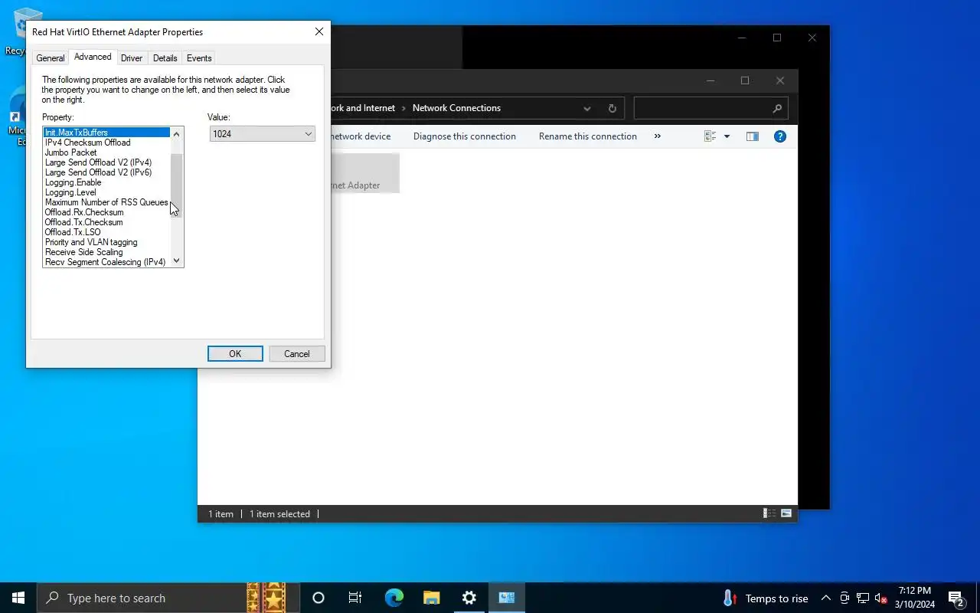
Task: Open the Driver tab
Action: [132, 58]
